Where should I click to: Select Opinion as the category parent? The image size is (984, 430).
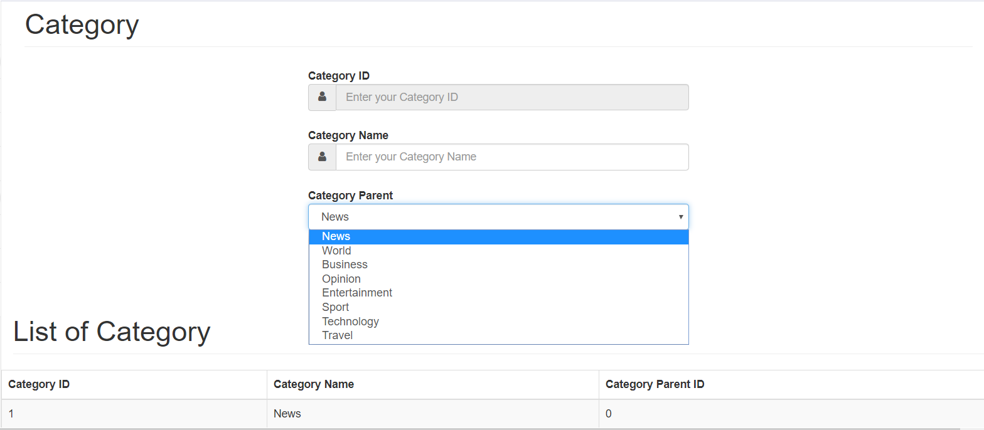coord(341,279)
